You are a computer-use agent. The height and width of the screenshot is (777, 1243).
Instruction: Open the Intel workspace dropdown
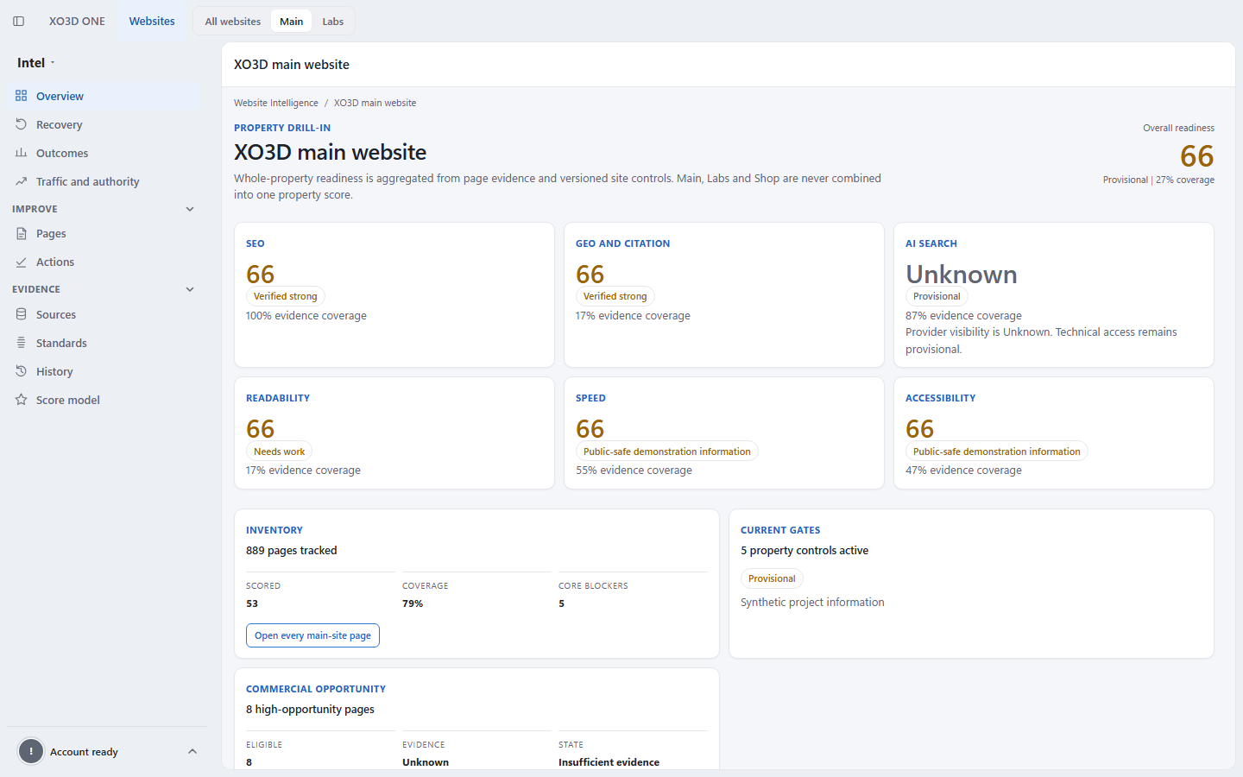36,63
